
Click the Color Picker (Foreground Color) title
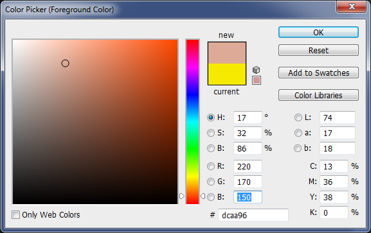point(59,10)
